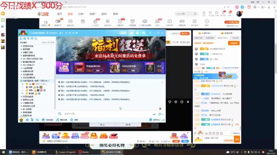Toggle the 直播开关 live switch
Viewport: 277px width, 155px height.
point(58,21)
